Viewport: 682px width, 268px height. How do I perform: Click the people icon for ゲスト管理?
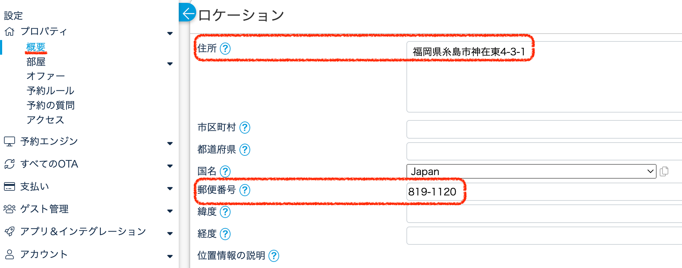pyautogui.click(x=10, y=209)
